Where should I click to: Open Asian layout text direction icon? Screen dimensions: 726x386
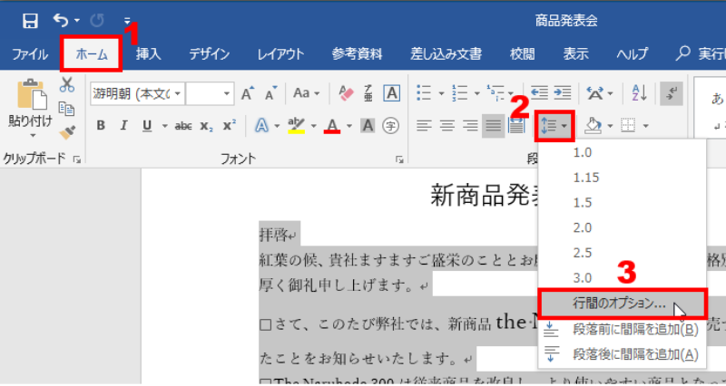(594, 93)
